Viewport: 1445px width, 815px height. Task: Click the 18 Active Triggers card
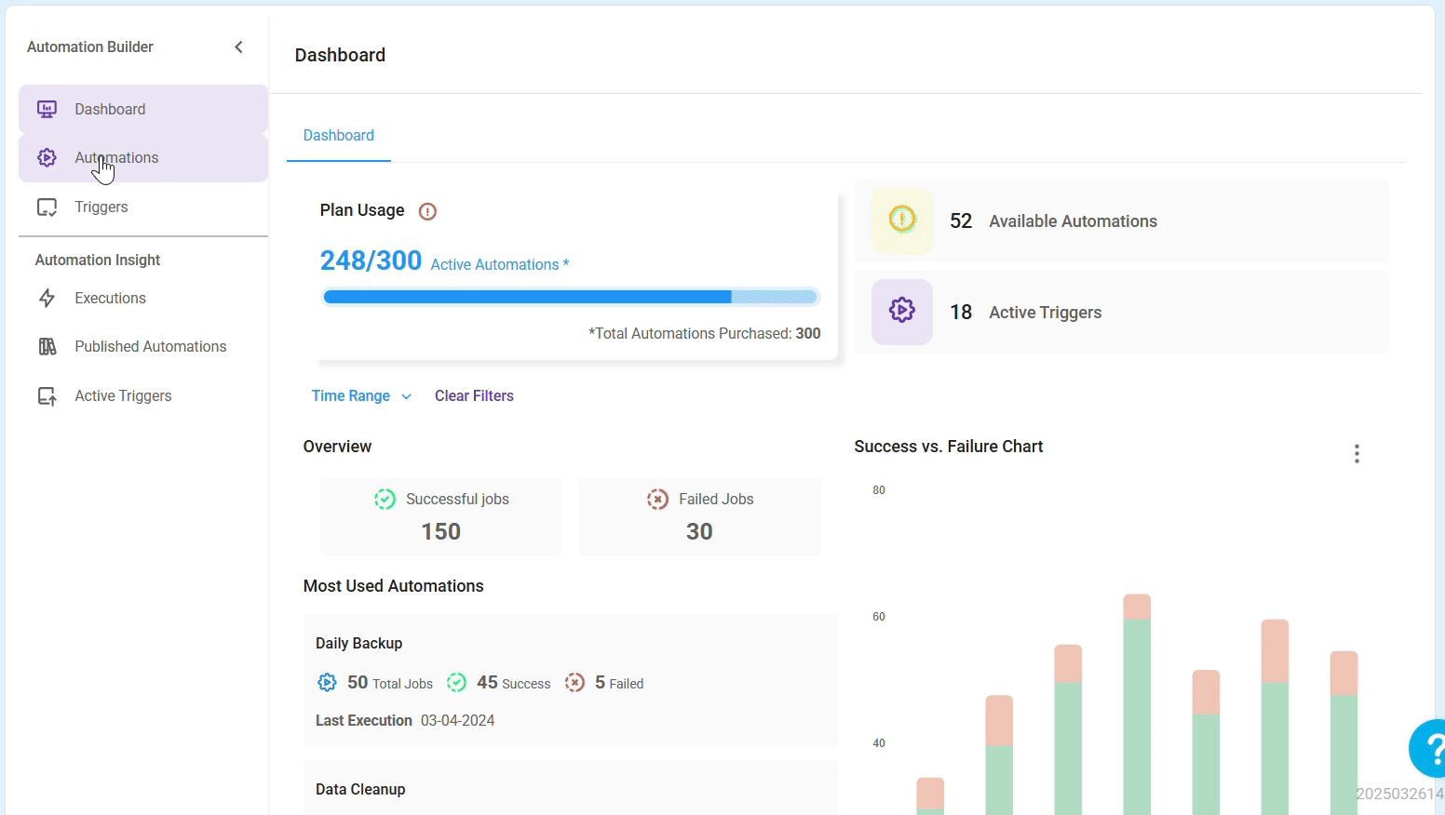(1122, 312)
